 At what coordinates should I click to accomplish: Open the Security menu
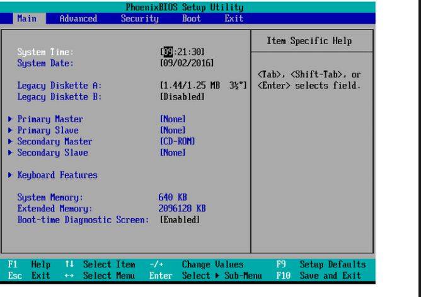pos(140,18)
